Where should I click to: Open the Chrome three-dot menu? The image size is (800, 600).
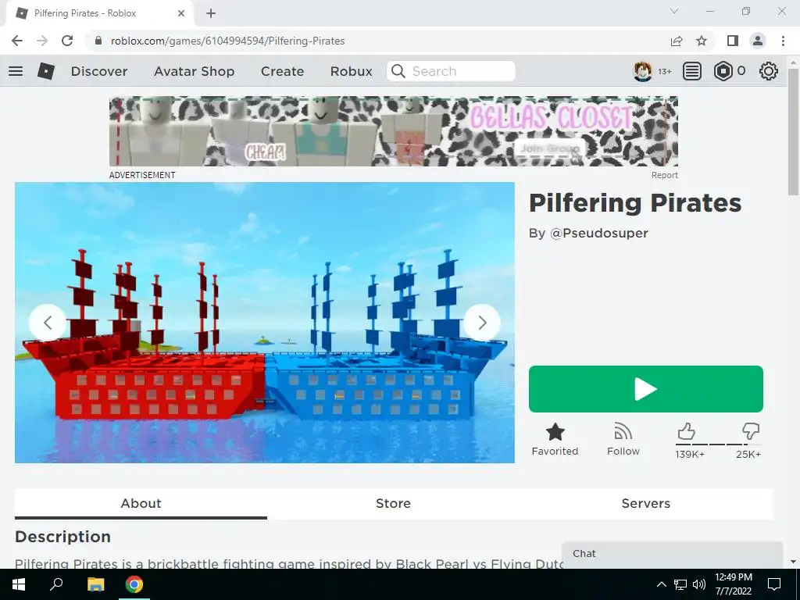(x=783, y=41)
